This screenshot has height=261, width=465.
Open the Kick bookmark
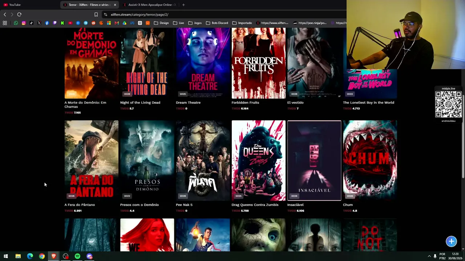(x=62, y=23)
